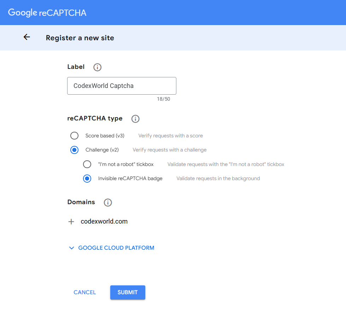Choose "I'm not a robot" tickbox option

(87, 164)
